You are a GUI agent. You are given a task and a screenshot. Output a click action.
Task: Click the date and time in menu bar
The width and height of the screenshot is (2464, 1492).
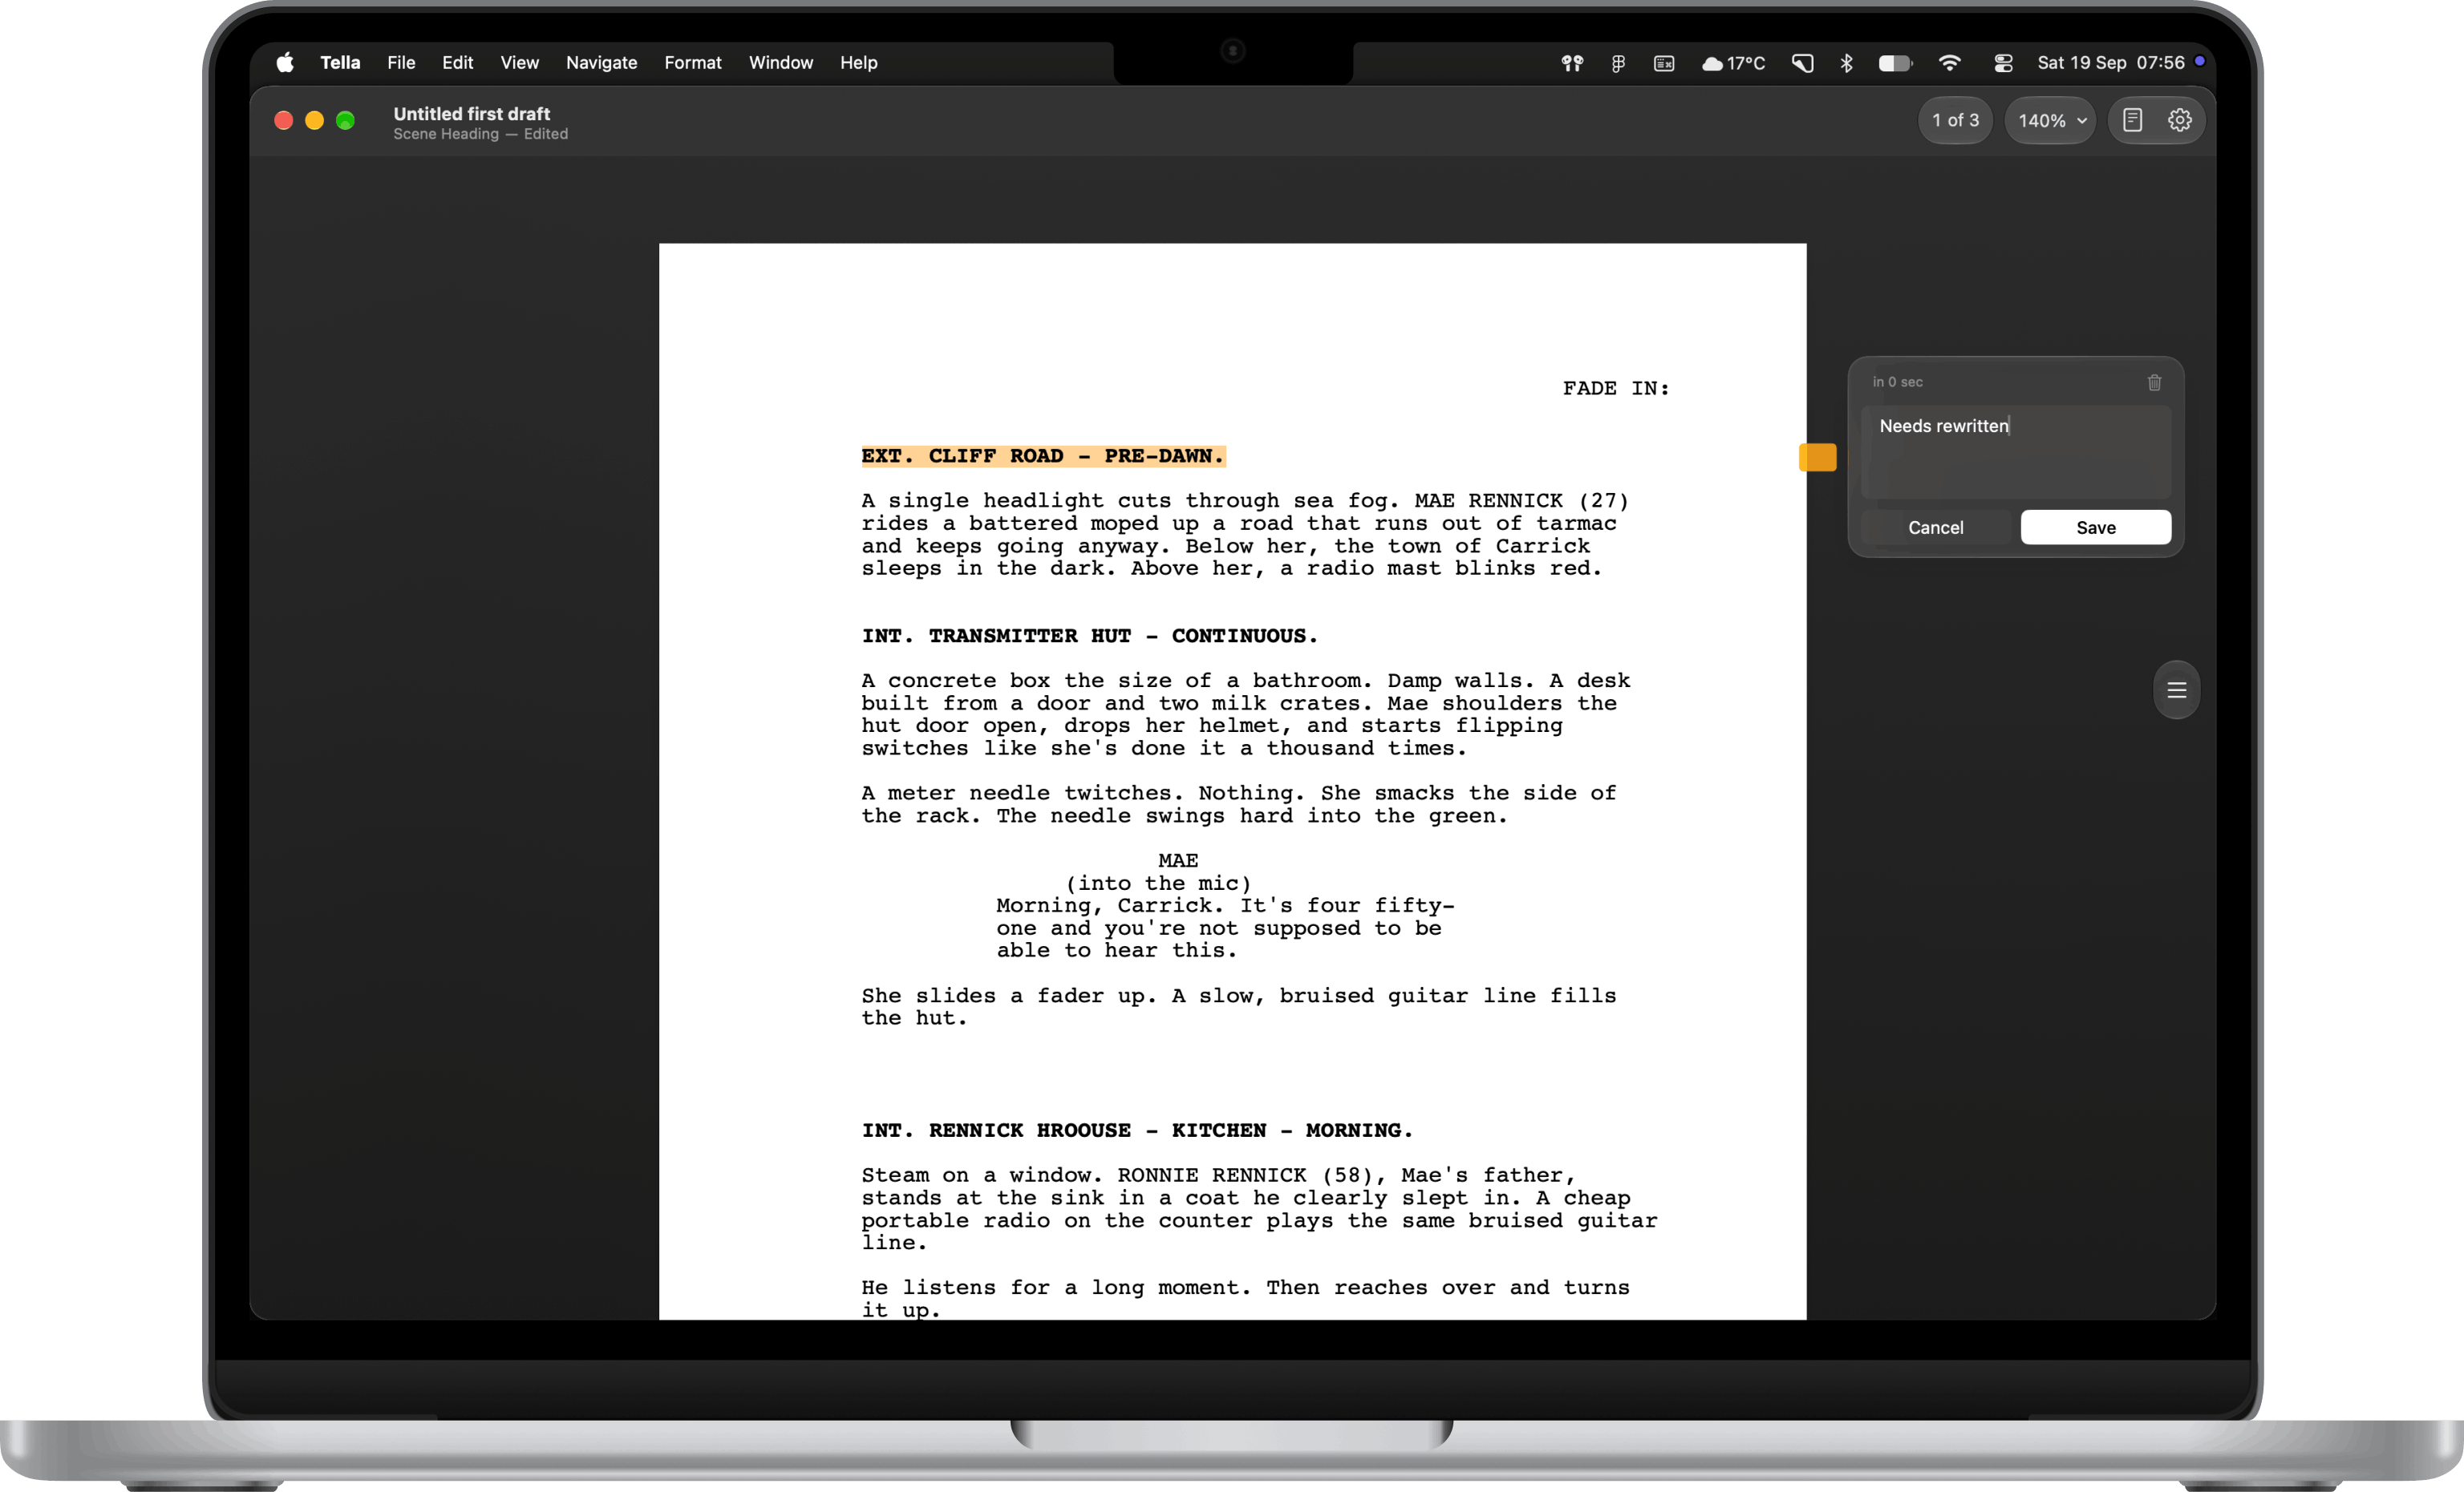pos(2111,63)
